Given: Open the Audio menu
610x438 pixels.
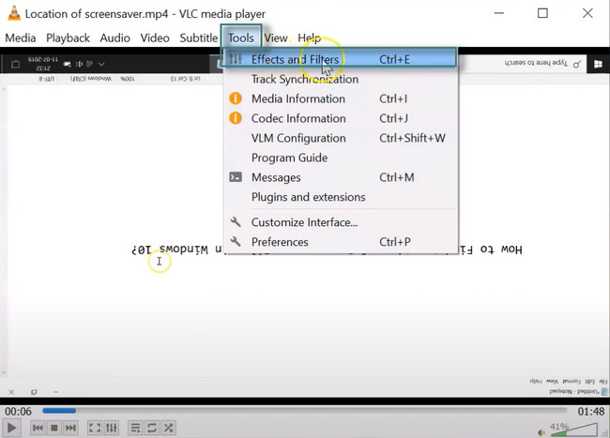Looking at the screenshot, I should pyautogui.click(x=114, y=38).
